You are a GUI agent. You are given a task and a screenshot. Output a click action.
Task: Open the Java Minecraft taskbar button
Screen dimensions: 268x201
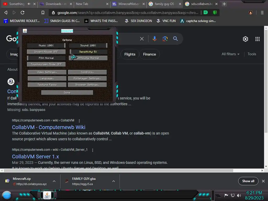47,195
